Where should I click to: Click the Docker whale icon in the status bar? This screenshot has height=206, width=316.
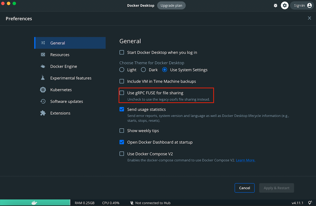pyautogui.click(x=35, y=202)
